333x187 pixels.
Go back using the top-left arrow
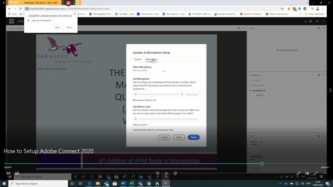pos(4,3)
